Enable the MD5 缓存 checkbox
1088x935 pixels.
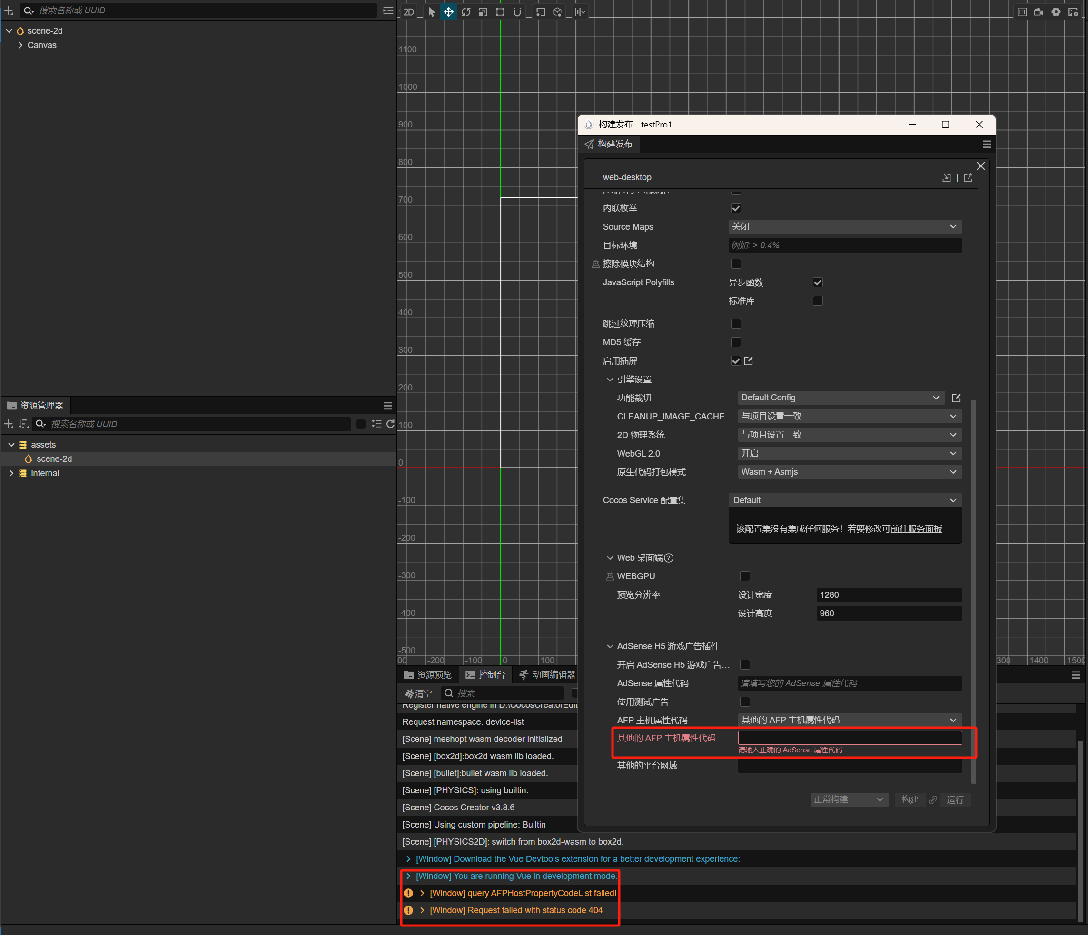tap(736, 342)
